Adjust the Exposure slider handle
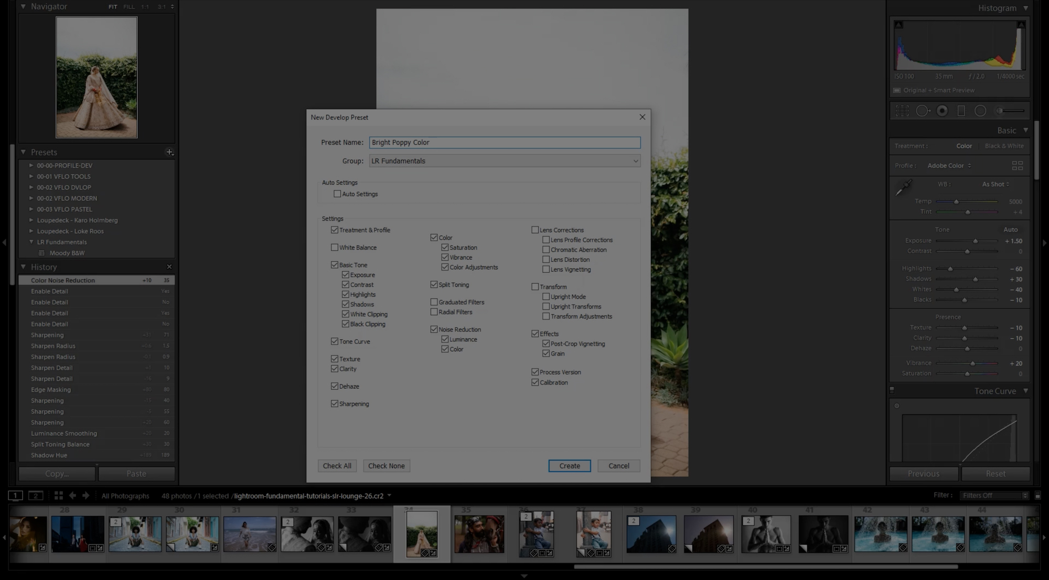The height and width of the screenshot is (580, 1049). pyautogui.click(x=975, y=241)
